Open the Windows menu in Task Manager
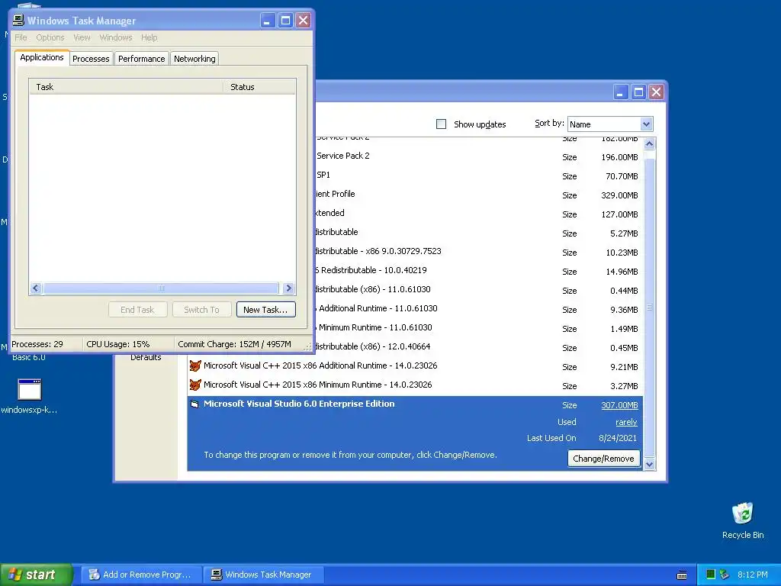Viewport: 781px width, 586px height. point(116,37)
